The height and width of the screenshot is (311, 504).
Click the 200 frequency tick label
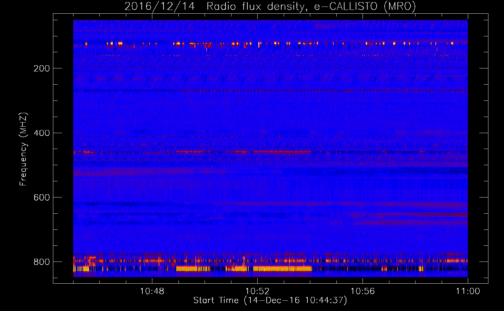[42, 68]
